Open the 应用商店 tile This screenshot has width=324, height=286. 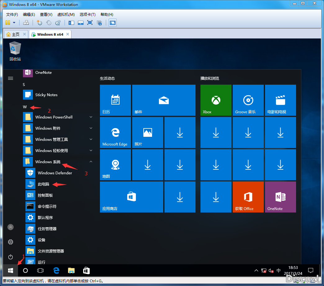coord(132,197)
